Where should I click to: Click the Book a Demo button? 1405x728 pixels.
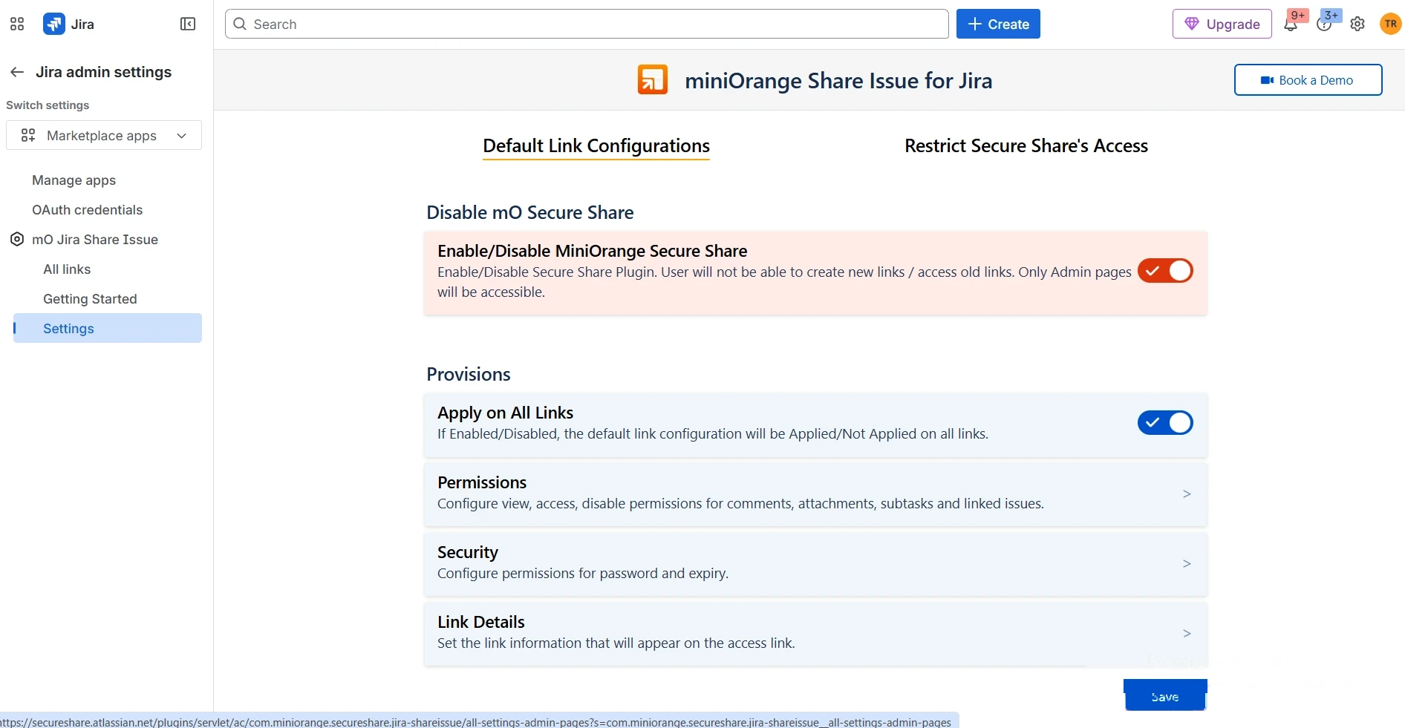click(1308, 80)
